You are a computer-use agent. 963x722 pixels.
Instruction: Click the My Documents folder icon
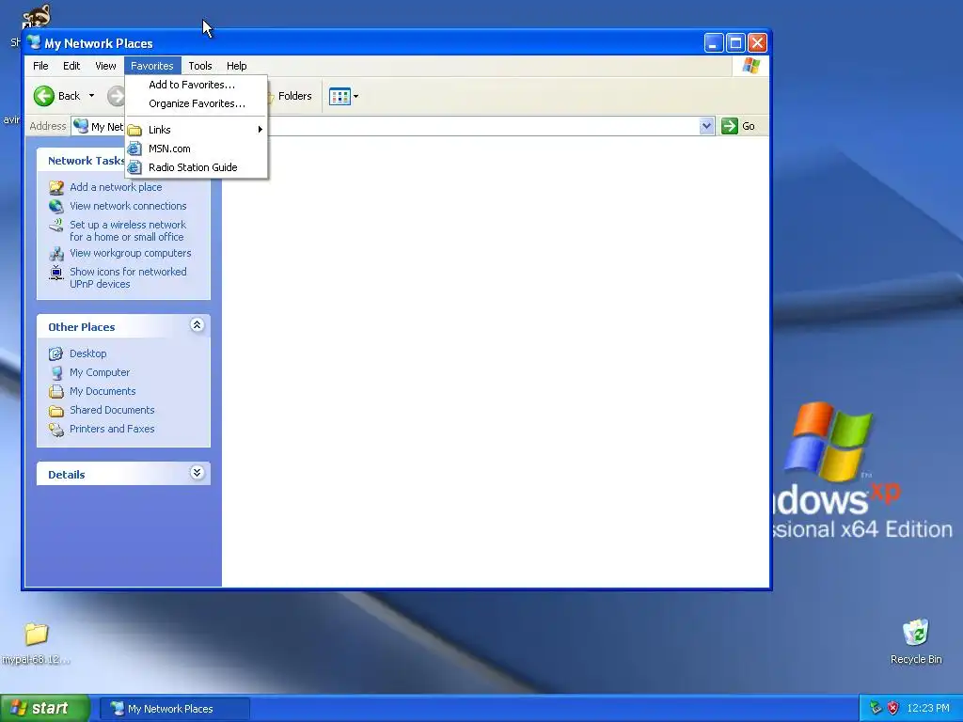coord(56,392)
